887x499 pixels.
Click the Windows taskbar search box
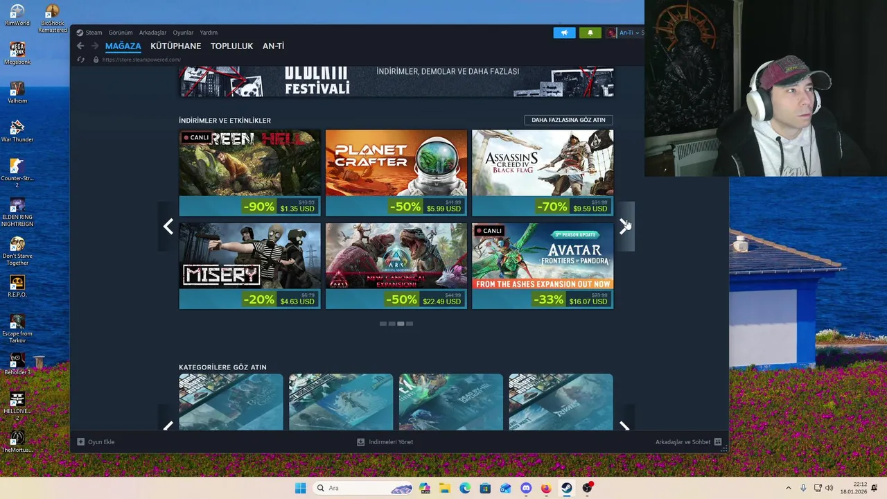[362, 488]
